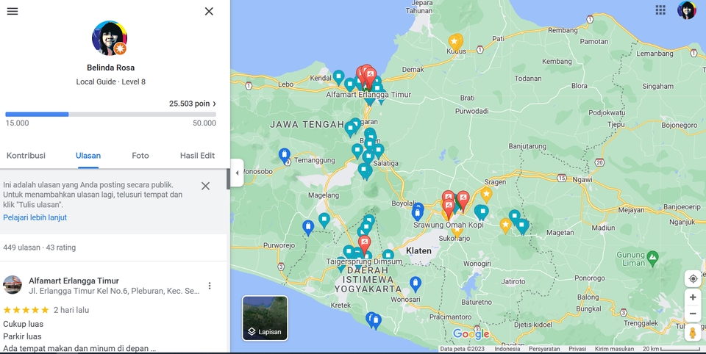Screen dimensions: 706x354
Task: Click Belinda Rosa's profile picture
Action: (x=110, y=37)
